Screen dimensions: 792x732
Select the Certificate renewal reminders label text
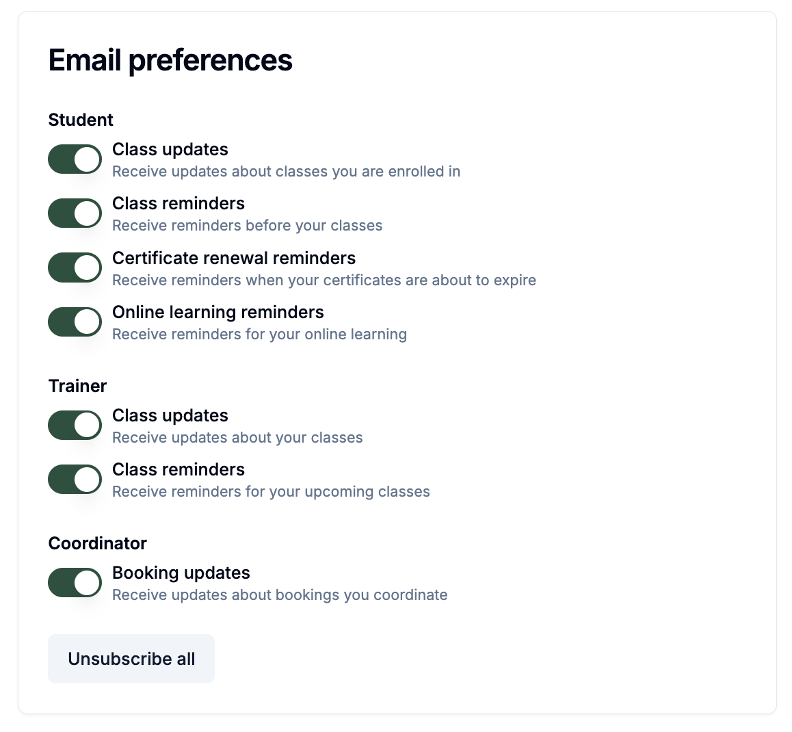234,258
